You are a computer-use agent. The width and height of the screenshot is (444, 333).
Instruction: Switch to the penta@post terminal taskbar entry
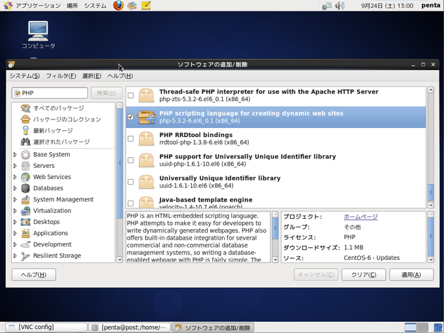point(129,327)
